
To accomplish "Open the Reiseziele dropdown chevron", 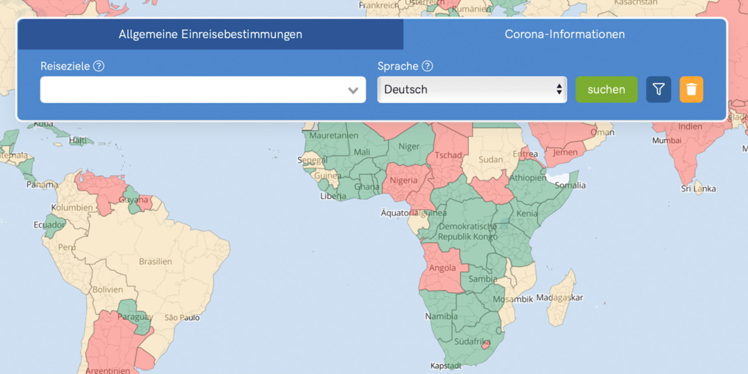I will [x=353, y=91].
